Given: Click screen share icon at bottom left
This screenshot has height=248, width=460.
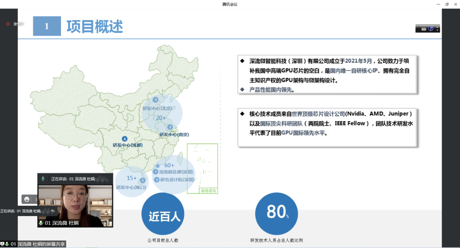Looking at the screenshot, I should [x=3, y=244].
